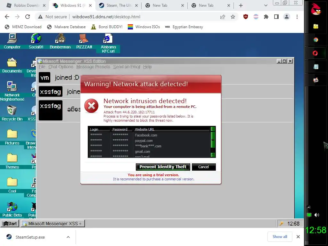Click the Angry Birds icon in side dock
Image resolution: width=328 pixels, height=246 pixels.
[x=316, y=9]
